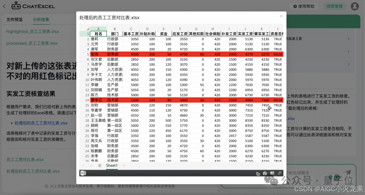Select the Sheet1 tab
Viewport: 365px width, 195px height.
coord(112,166)
